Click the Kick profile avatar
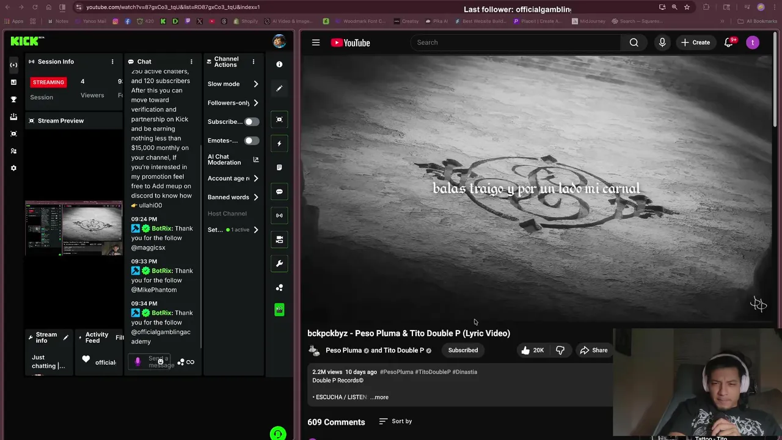 pos(279,42)
